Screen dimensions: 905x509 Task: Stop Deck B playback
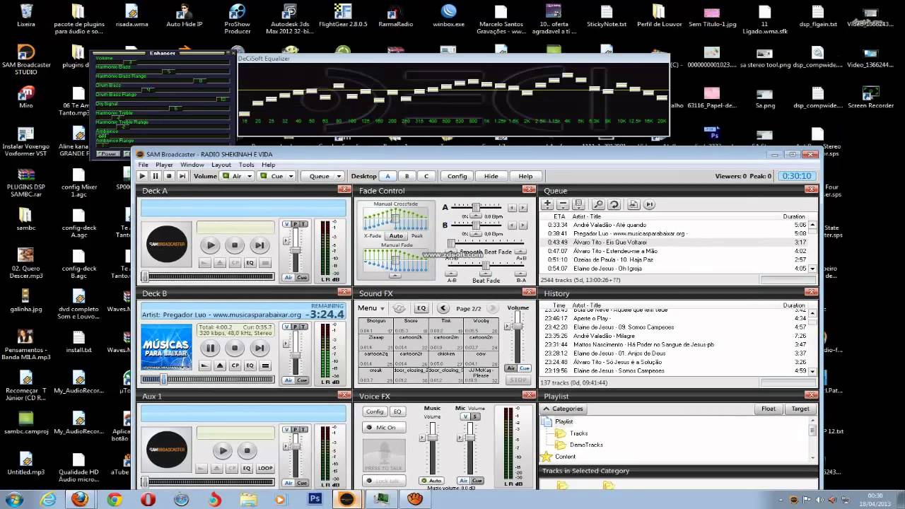(x=235, y=348)
